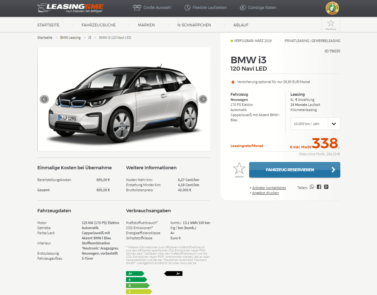Click the 338 monthly rate price
Image resolution: width=377 pixels, height=295 pixels.
325,143
